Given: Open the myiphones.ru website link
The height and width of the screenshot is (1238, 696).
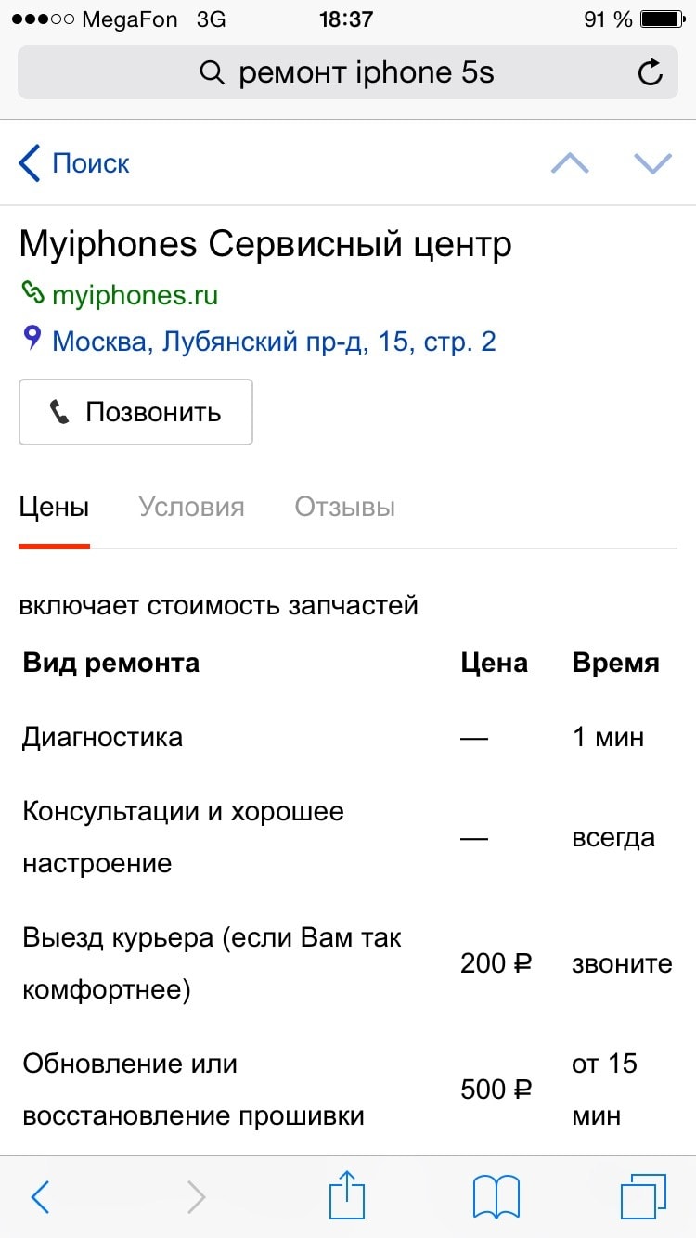Looking at the screenshot, I should coord(135,295).
